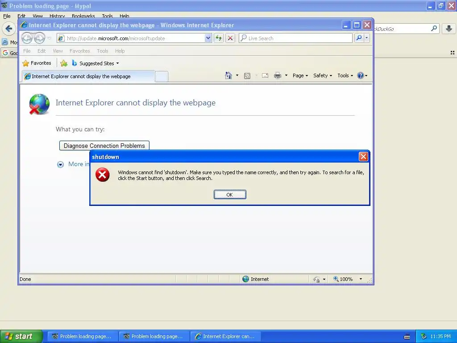Click the Mypal search magnifier icon
The width and height of the screenshot is (457, 343).
(434, 28)
